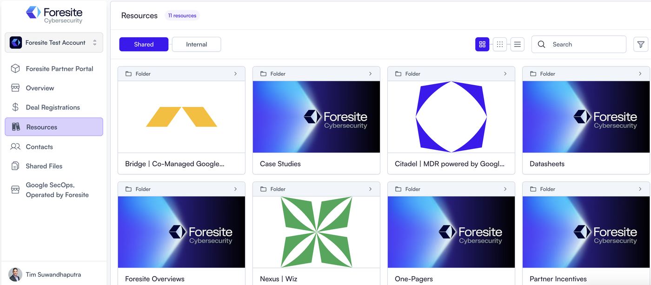Click the Resources books icon

[x=16, y=127]
